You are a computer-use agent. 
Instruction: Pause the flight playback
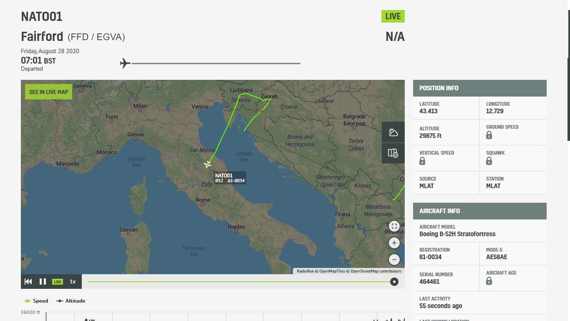pyautogui.click(x=43, y=282)
